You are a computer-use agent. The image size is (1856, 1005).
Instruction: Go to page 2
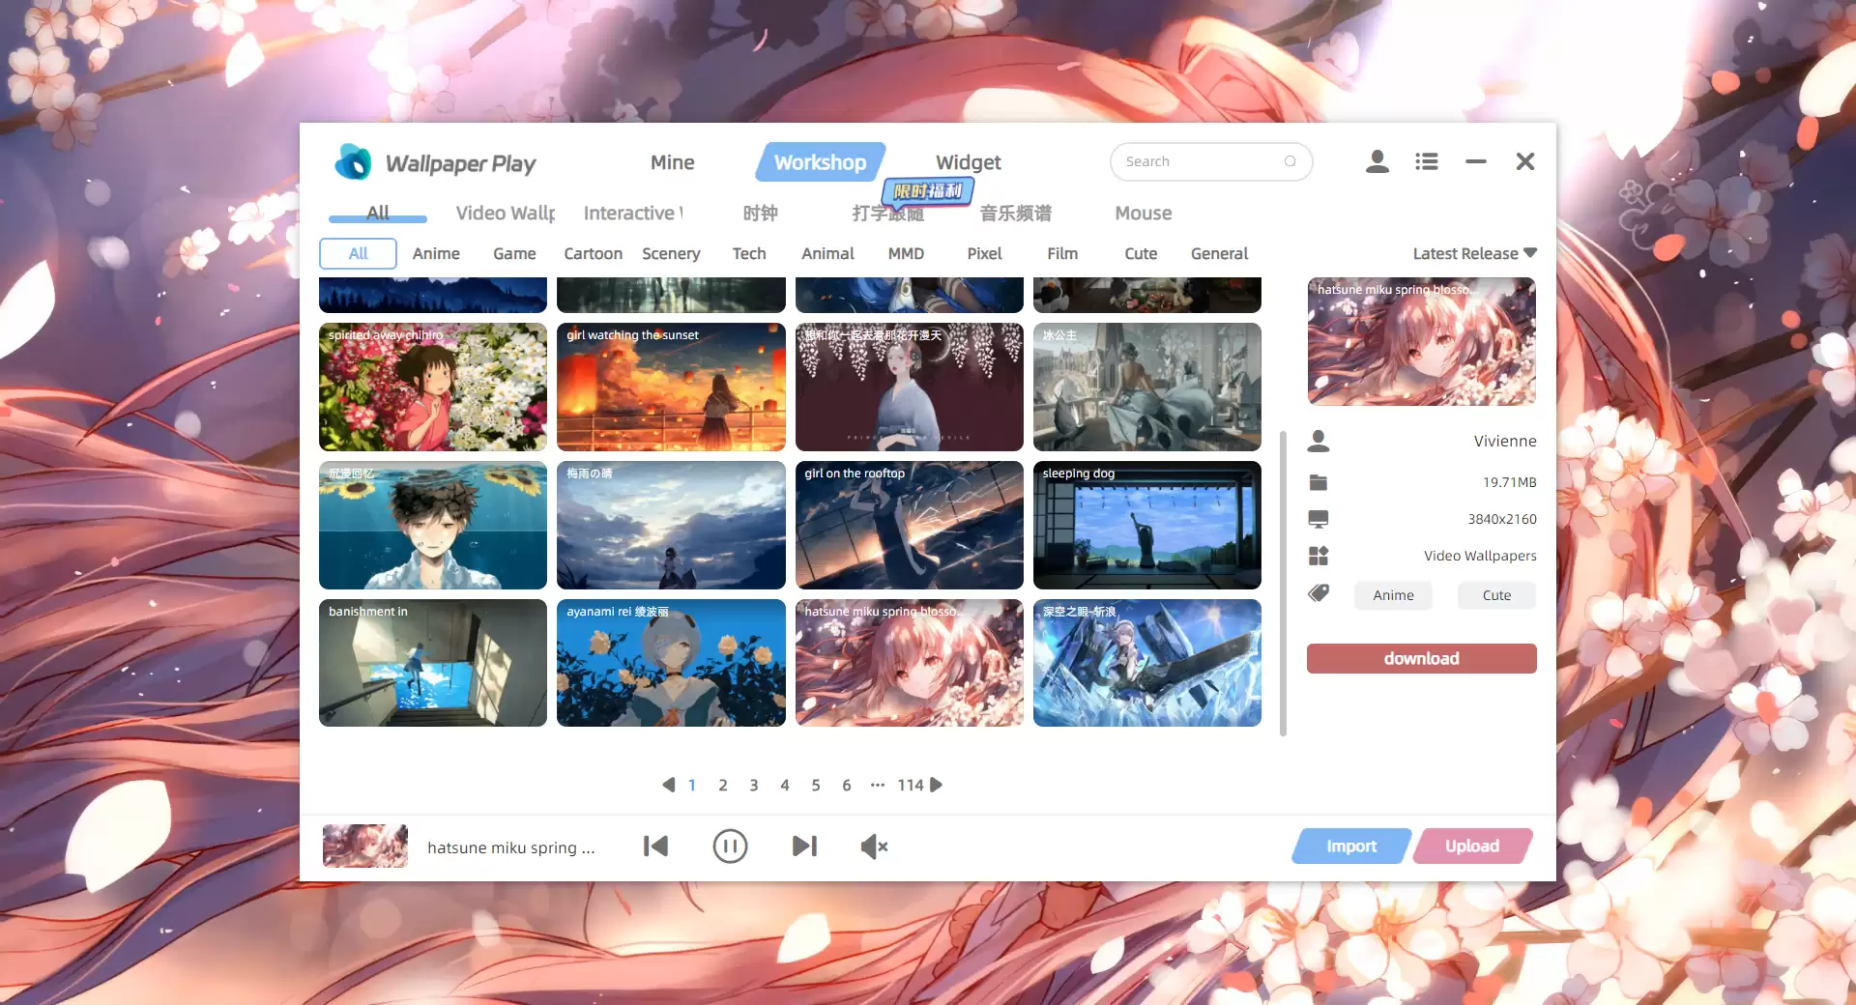tap(722, 785)
